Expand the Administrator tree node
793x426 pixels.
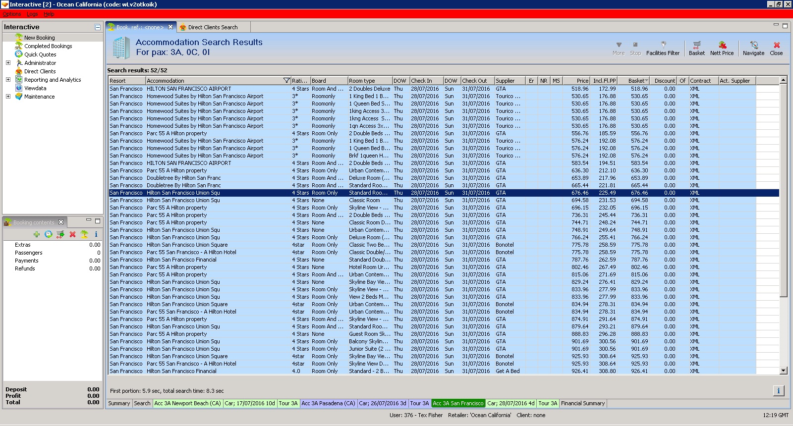[8, 63]
